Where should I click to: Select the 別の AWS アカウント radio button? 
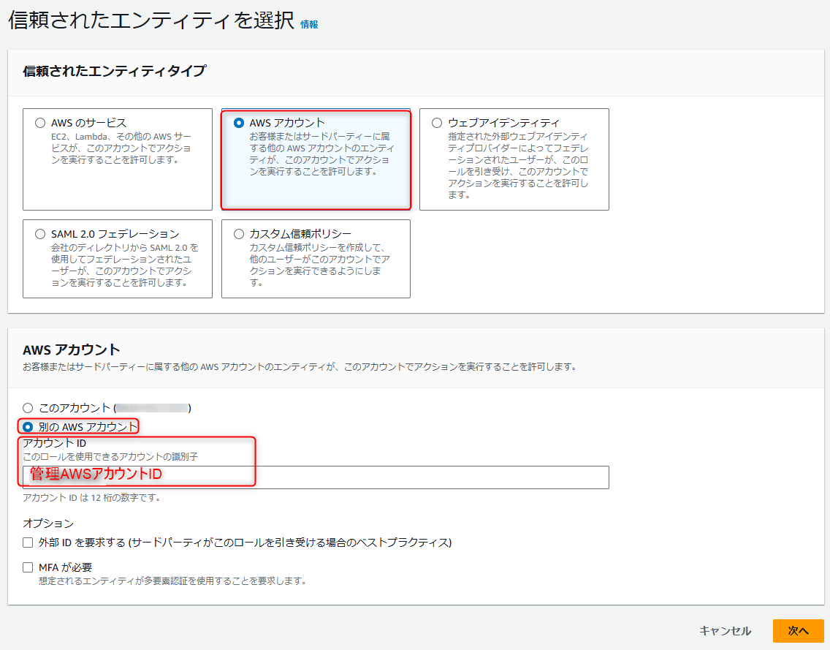click(28, 427)
